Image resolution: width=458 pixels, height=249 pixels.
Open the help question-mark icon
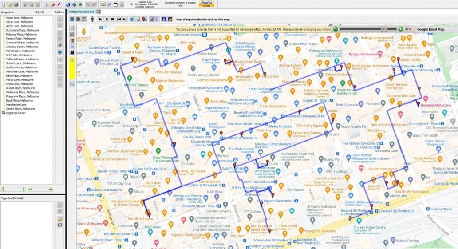(122, 5)
